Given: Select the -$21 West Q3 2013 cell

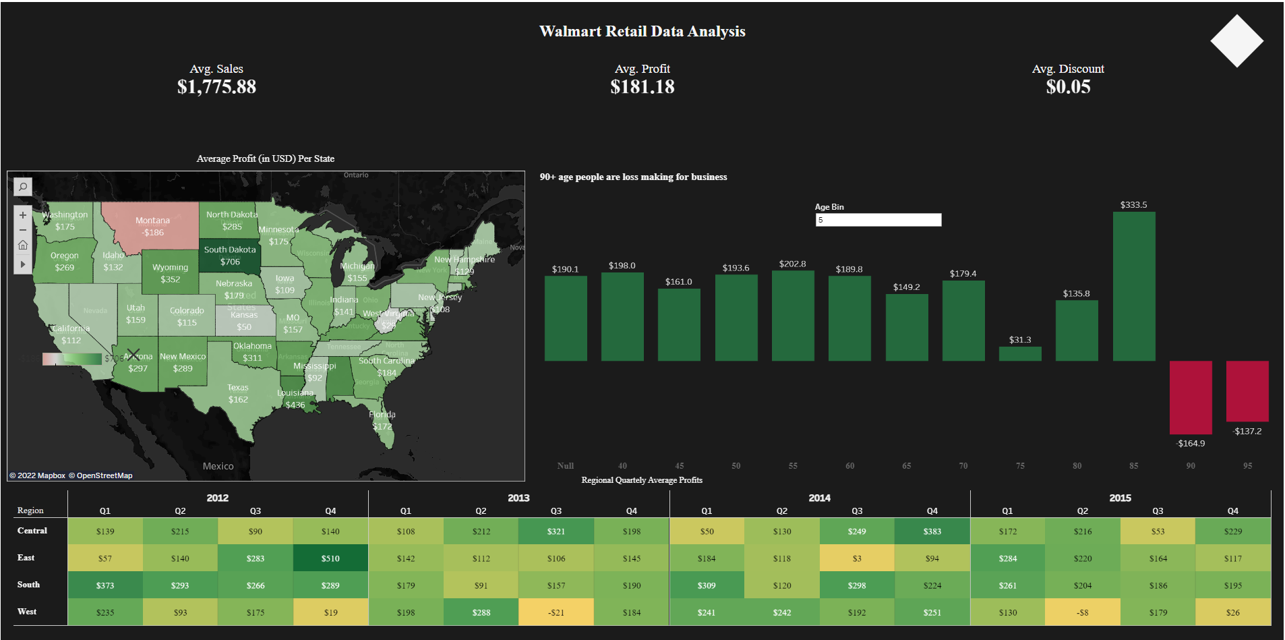Looking at the screenshot, I should point(556,612).
